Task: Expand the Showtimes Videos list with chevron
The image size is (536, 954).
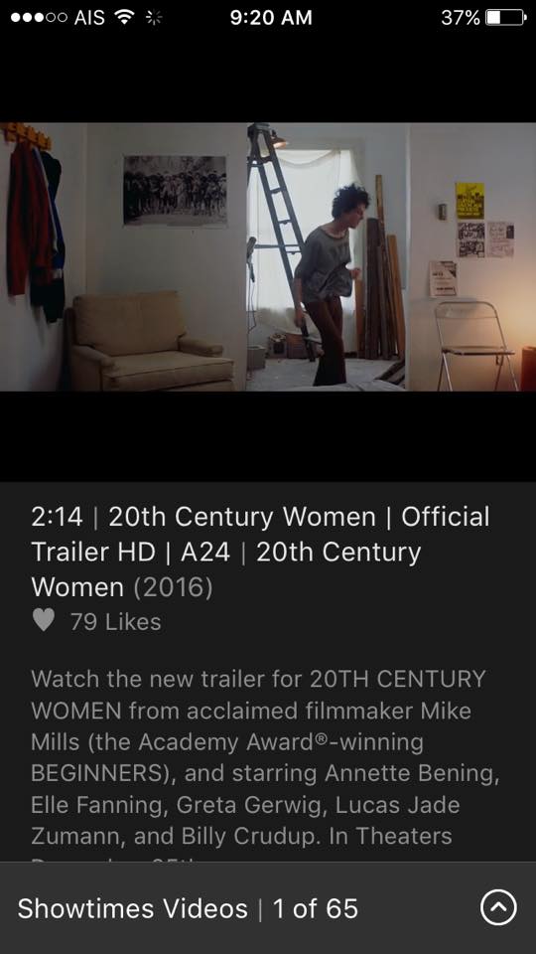Action: click(498, 908)
